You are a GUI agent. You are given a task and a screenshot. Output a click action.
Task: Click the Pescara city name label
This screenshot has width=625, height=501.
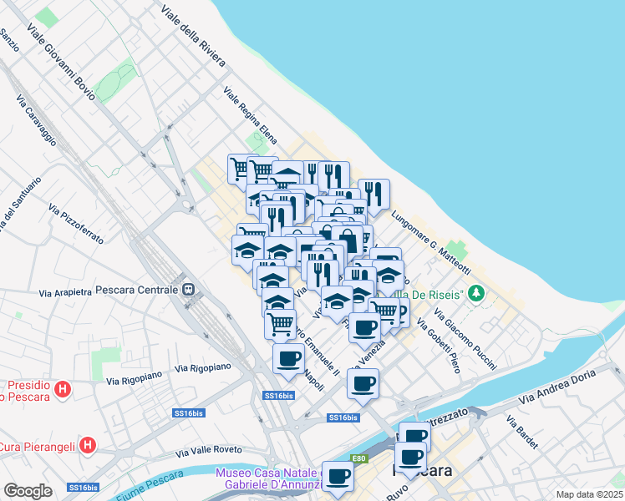[x=423, y=471]
